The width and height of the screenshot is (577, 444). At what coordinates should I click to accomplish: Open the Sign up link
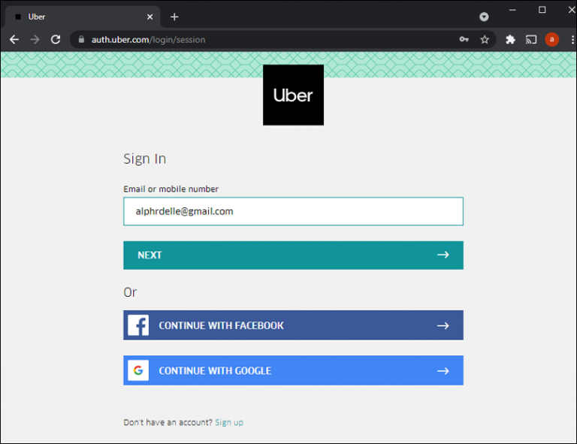click(229, 422)
